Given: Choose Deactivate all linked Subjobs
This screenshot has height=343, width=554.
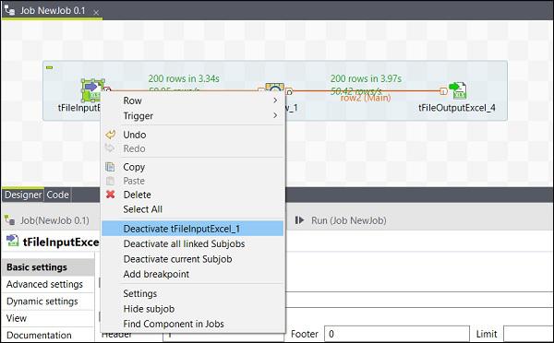Looking at the screenshot, I should [x=193, y=243].
